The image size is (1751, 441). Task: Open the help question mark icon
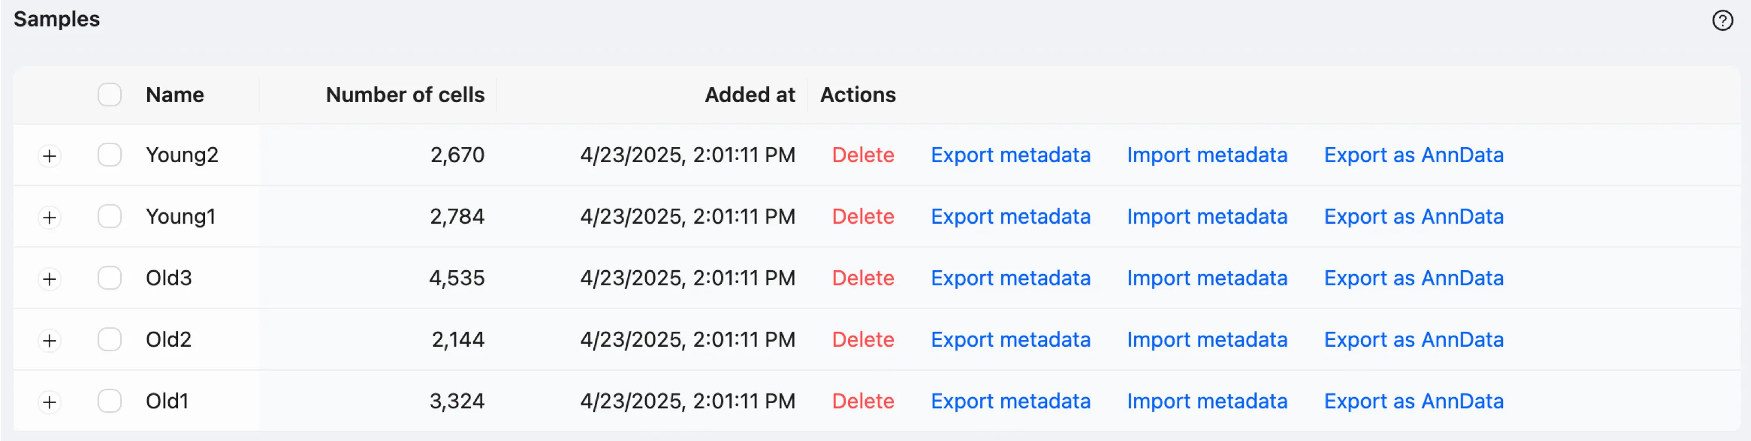pos(1722,21)
